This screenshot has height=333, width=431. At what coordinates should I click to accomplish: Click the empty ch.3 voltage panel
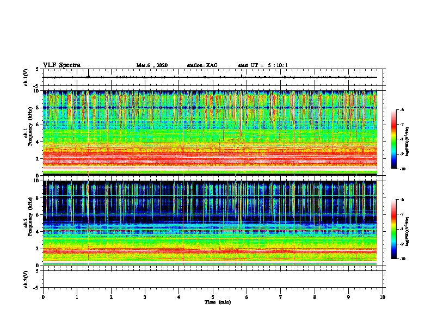click(213, 279)
